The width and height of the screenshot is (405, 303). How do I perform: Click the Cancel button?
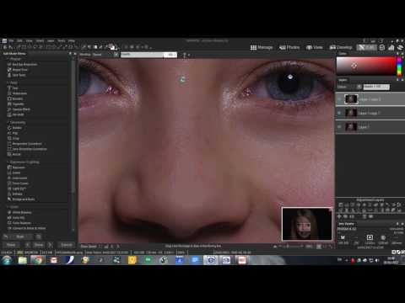67,245
